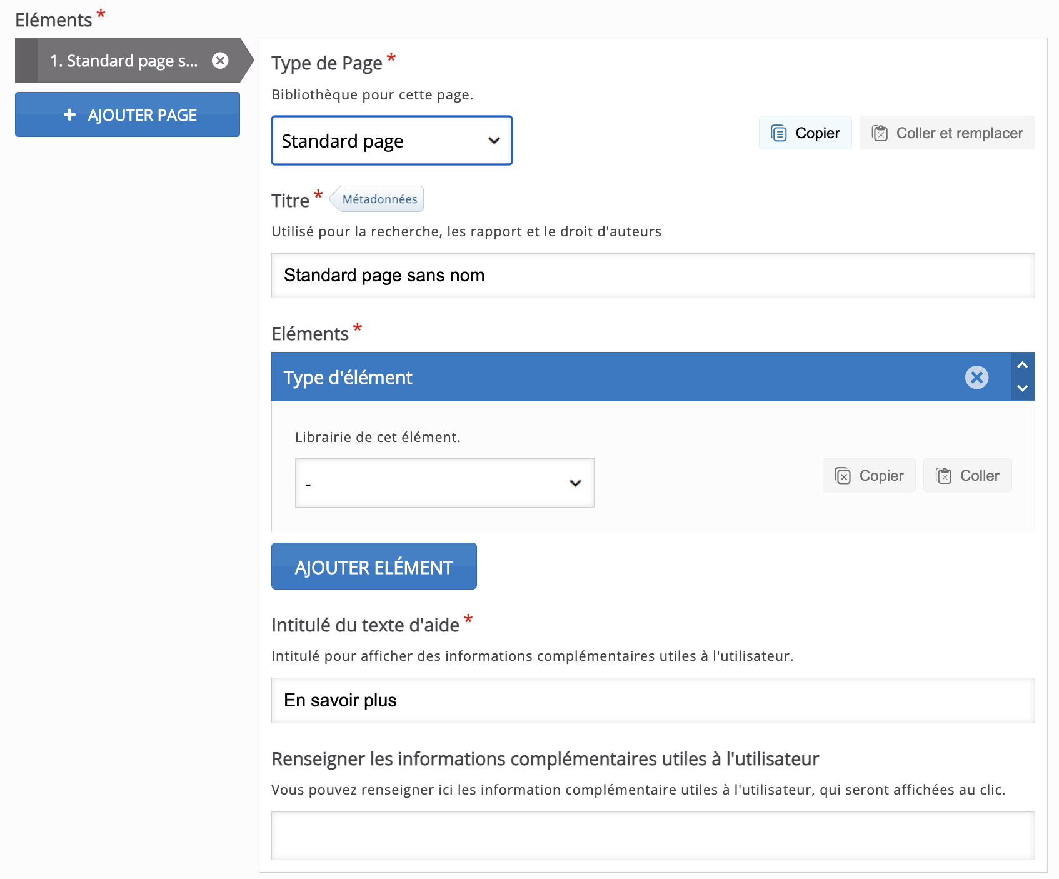Click the plus icon on Ajouter Page
The width and height of the screenshot is (1059, 879).
pos(70,115)
